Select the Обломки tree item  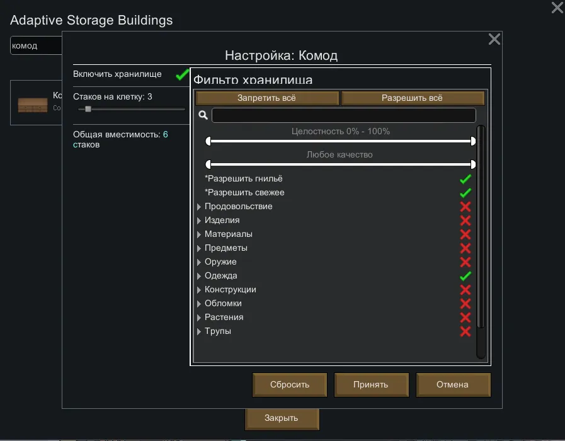click(x=223, y=304)
